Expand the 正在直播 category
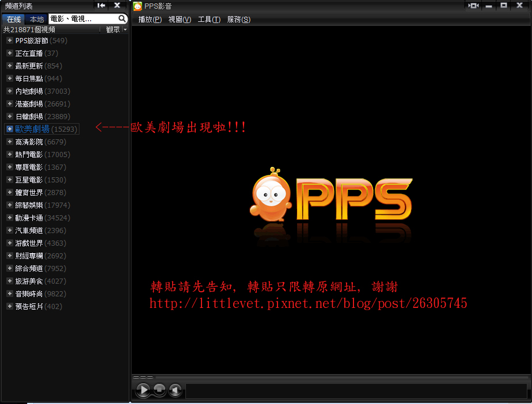 pyautogui.click(x=9, y=54)
